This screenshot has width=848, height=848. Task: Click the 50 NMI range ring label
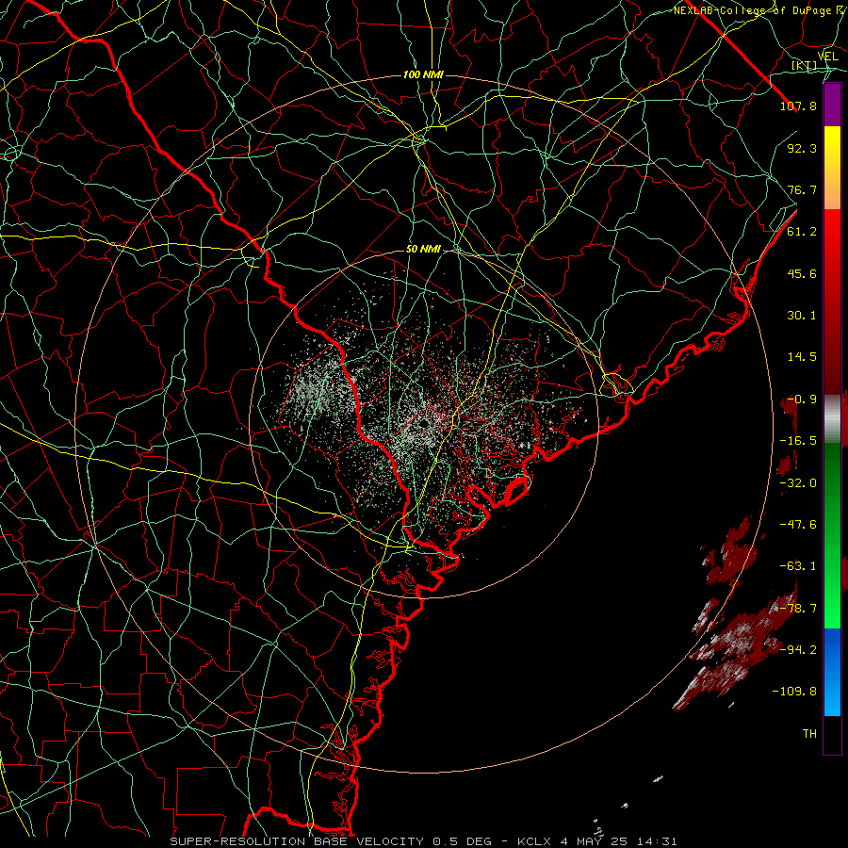pos(423,250)
